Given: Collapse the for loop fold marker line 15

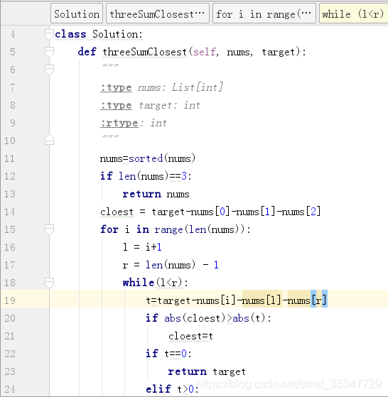Looking at the screenshot, I should pos(49,229).
